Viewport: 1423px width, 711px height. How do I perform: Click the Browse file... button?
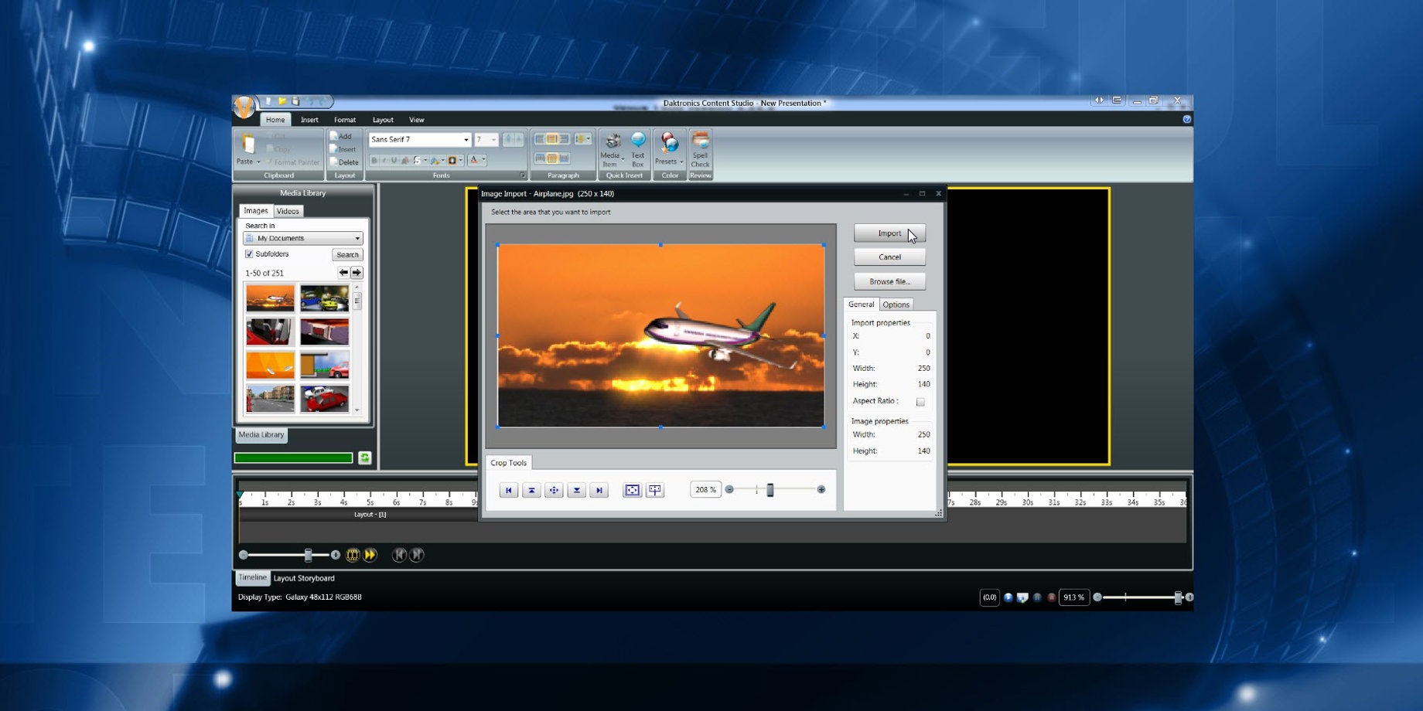coord(889,281)
